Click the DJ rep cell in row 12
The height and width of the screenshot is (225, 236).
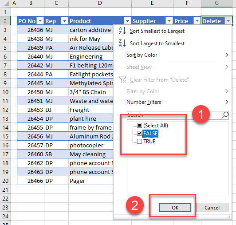[56, 110]
